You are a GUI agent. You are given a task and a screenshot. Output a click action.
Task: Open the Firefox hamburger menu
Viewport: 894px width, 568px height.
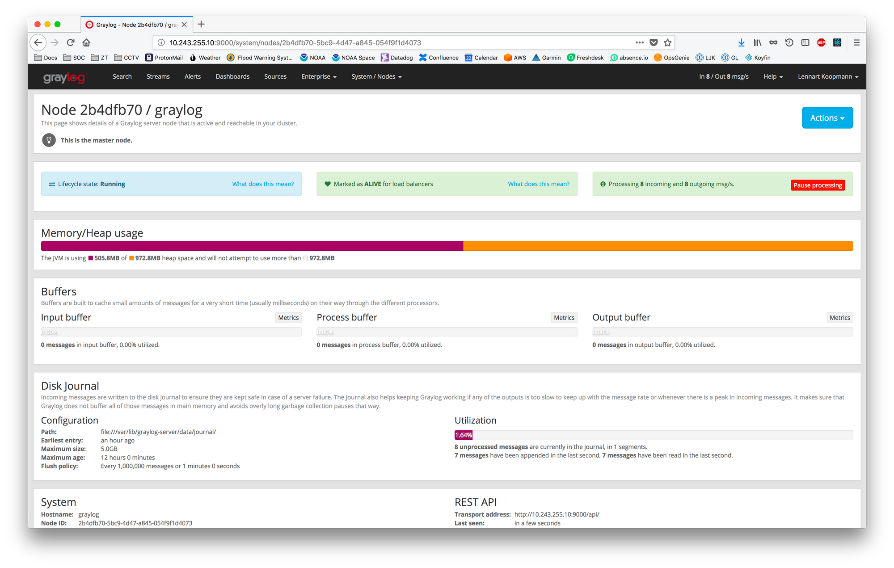856,42
